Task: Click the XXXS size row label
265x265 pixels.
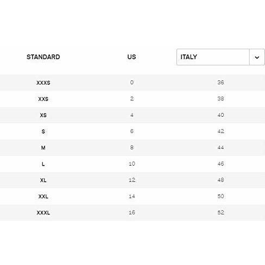Action: [x=43, y=83]
